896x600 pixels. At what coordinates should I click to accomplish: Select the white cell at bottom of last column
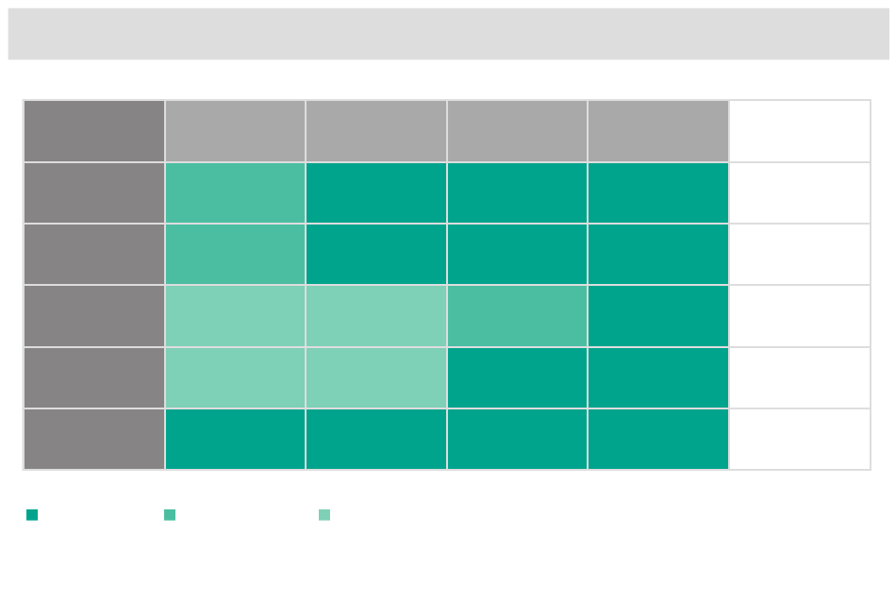pyautogui.click(x=800, y=439)
